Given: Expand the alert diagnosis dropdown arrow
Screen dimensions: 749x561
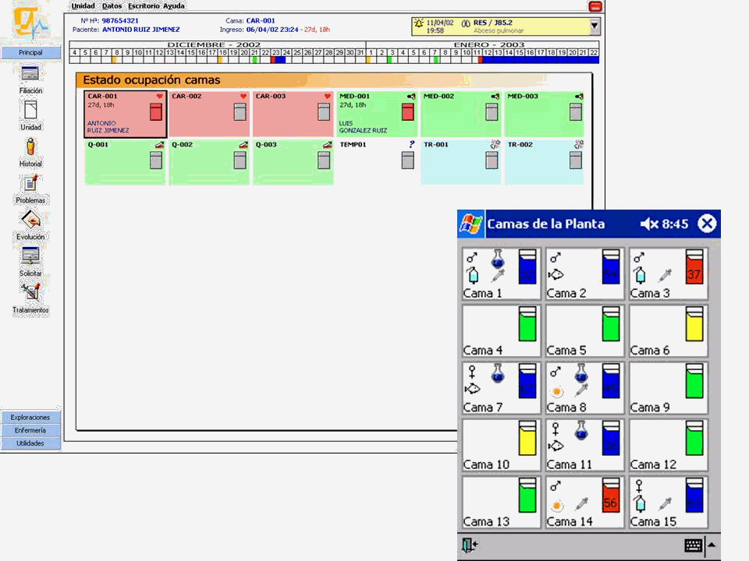Looking at the screenshot, I should tap(595, 26).
